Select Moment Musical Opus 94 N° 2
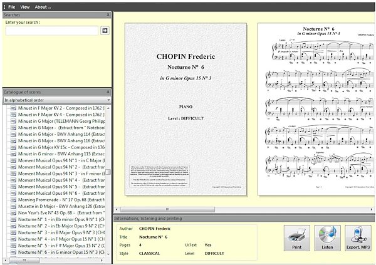The image size is (376, 265). click(61, 167)
